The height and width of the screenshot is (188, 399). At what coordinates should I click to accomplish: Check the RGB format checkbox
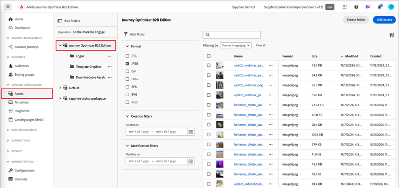tap(128, 102)
